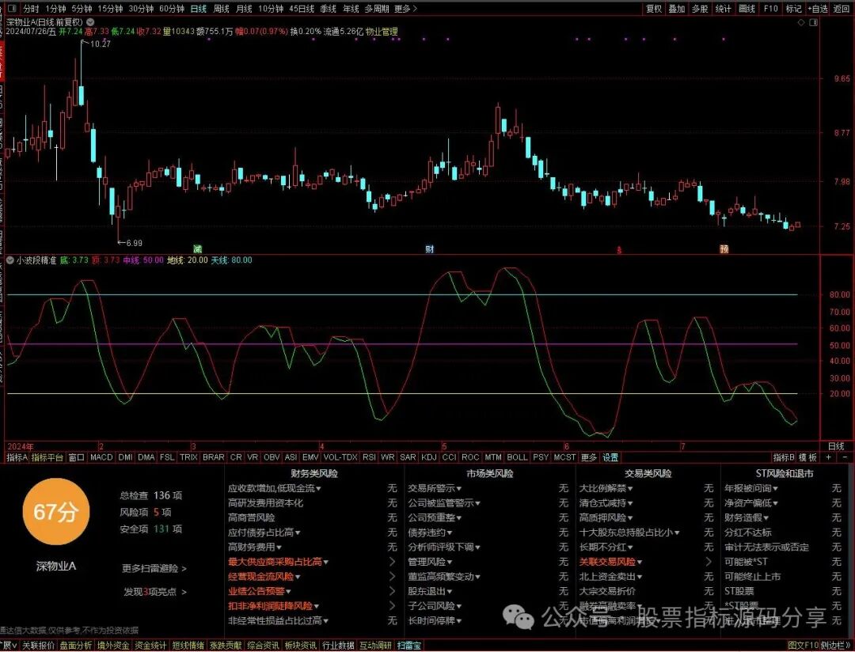Viewport: 855px width, 652px height.
Task: Switch to 5分钟 chart period
Action: click(x=82, y=9)
